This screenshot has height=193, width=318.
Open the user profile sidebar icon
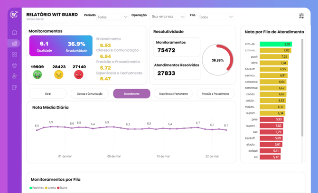[14, 76]
